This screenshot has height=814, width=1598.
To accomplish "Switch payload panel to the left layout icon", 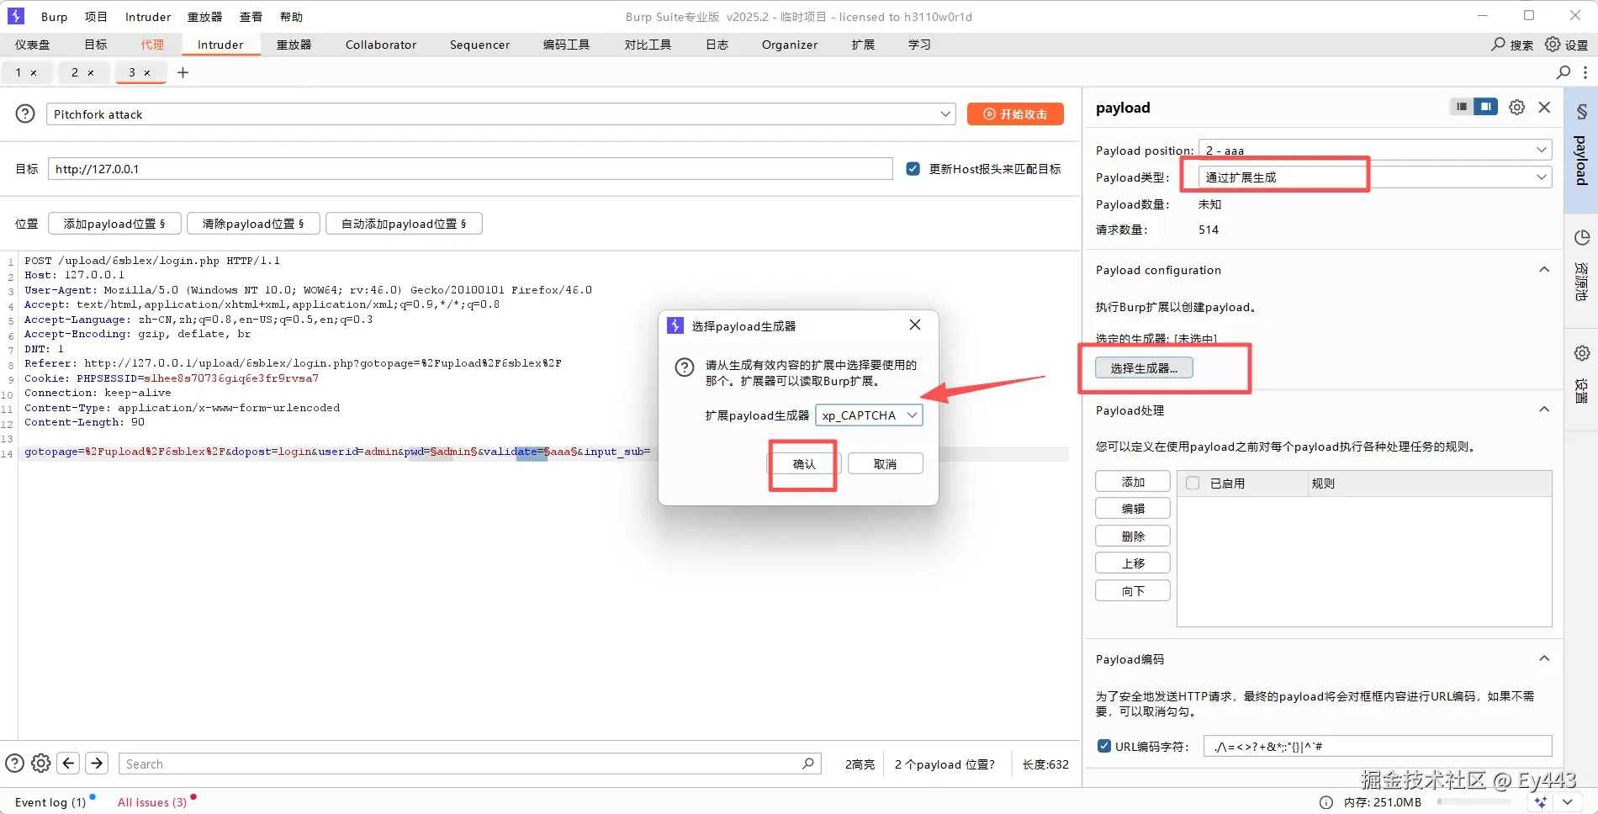I will [x=1462, y=107].
